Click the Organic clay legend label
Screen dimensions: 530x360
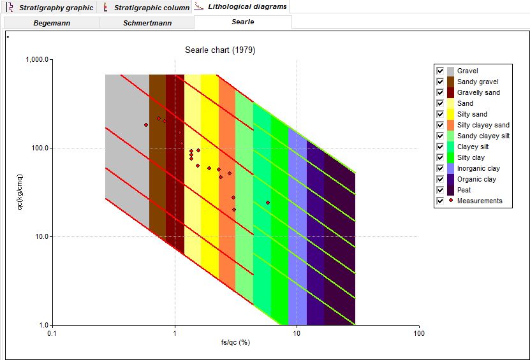[478, 179]
